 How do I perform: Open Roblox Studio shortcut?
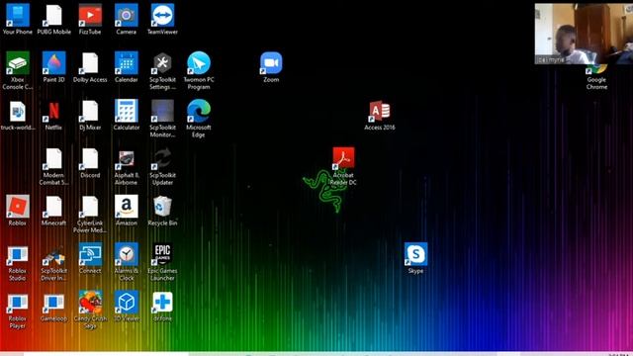pos(18,254)
